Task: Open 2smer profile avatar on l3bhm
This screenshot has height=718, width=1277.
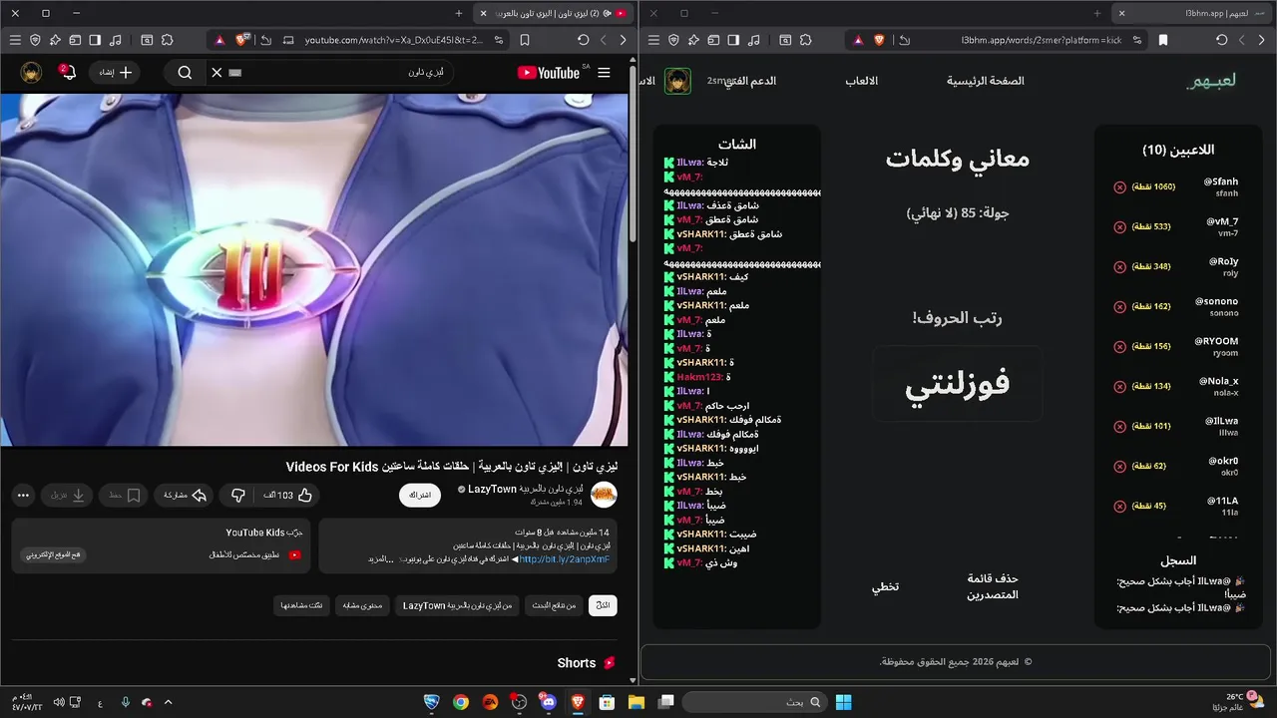Action: (678, 81)
